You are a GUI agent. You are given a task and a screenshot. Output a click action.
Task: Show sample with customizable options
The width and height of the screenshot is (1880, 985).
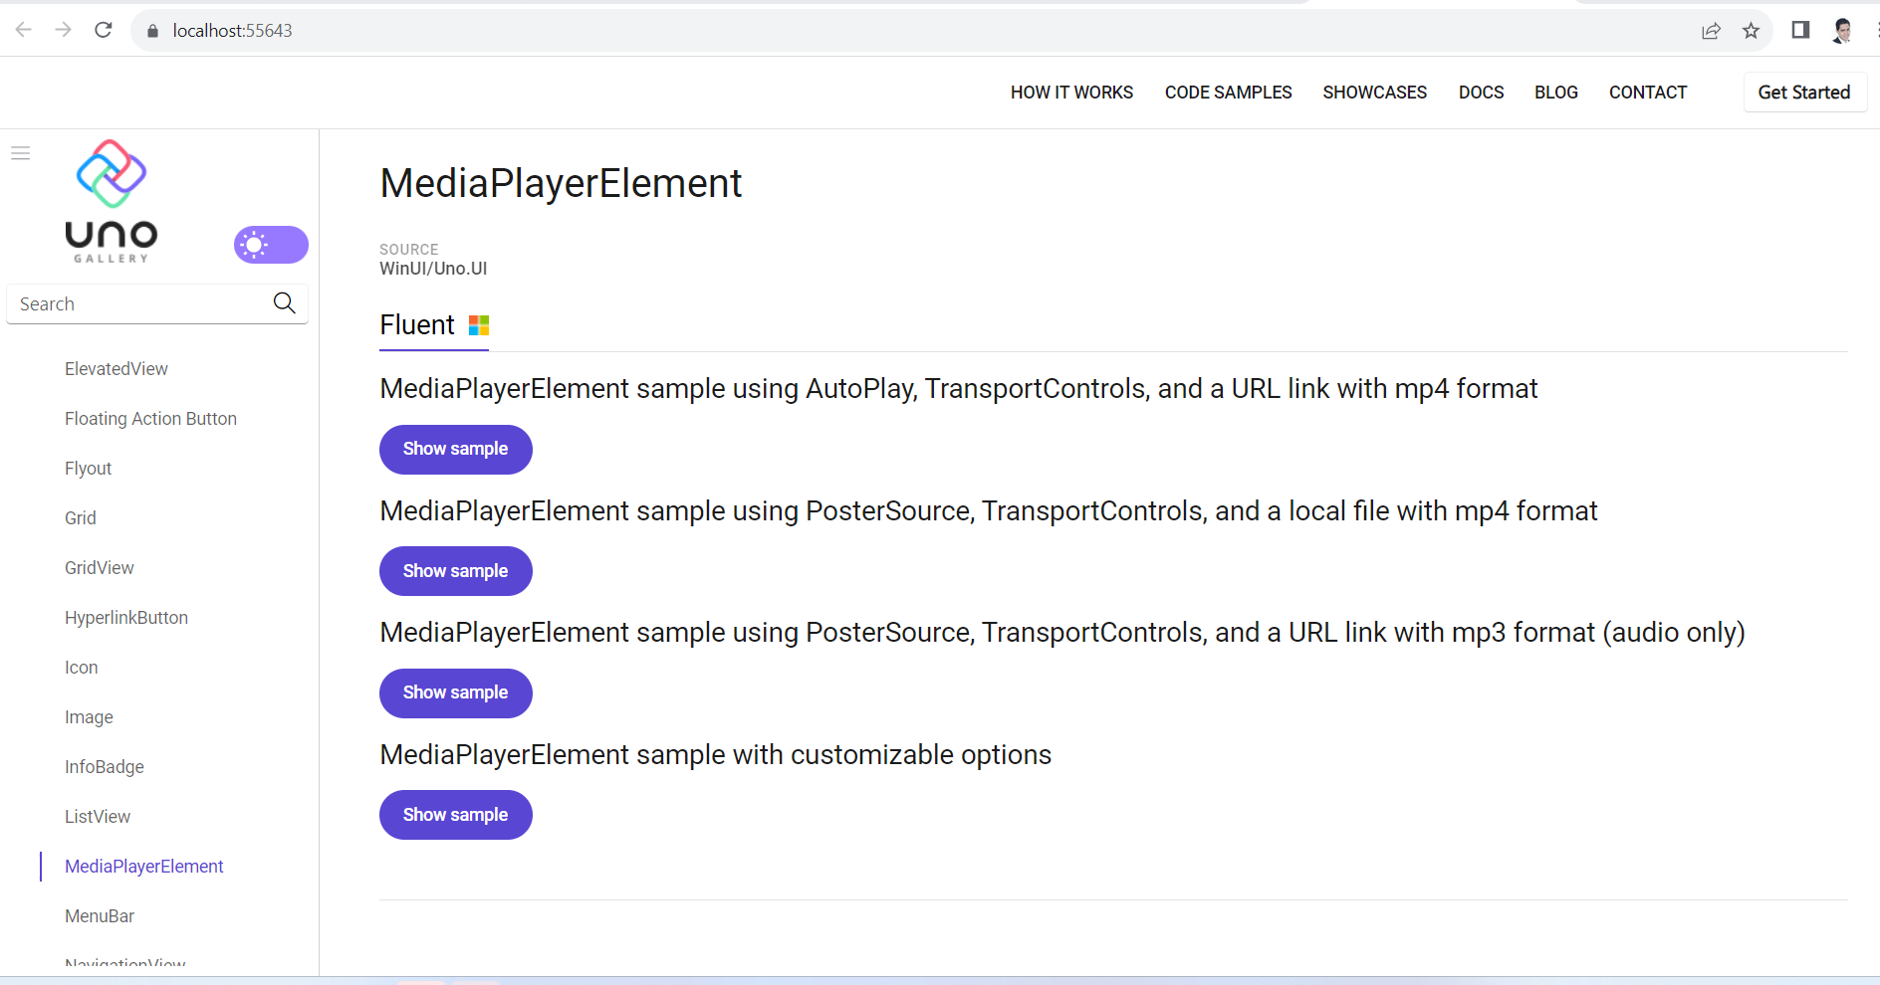point(455,815)
